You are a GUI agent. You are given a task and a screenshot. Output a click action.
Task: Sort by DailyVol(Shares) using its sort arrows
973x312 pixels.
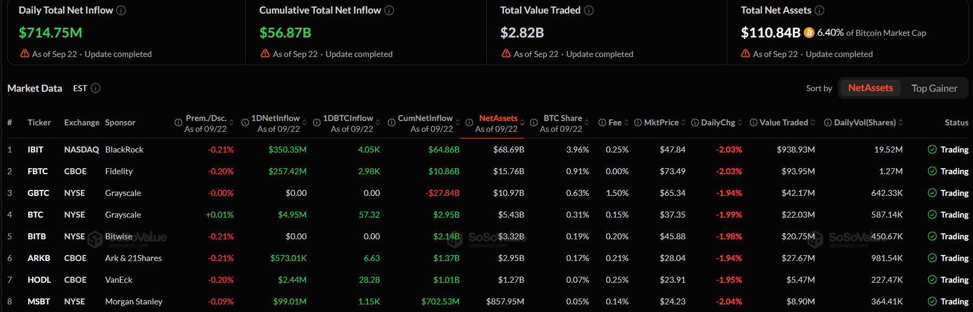[901, 123]
